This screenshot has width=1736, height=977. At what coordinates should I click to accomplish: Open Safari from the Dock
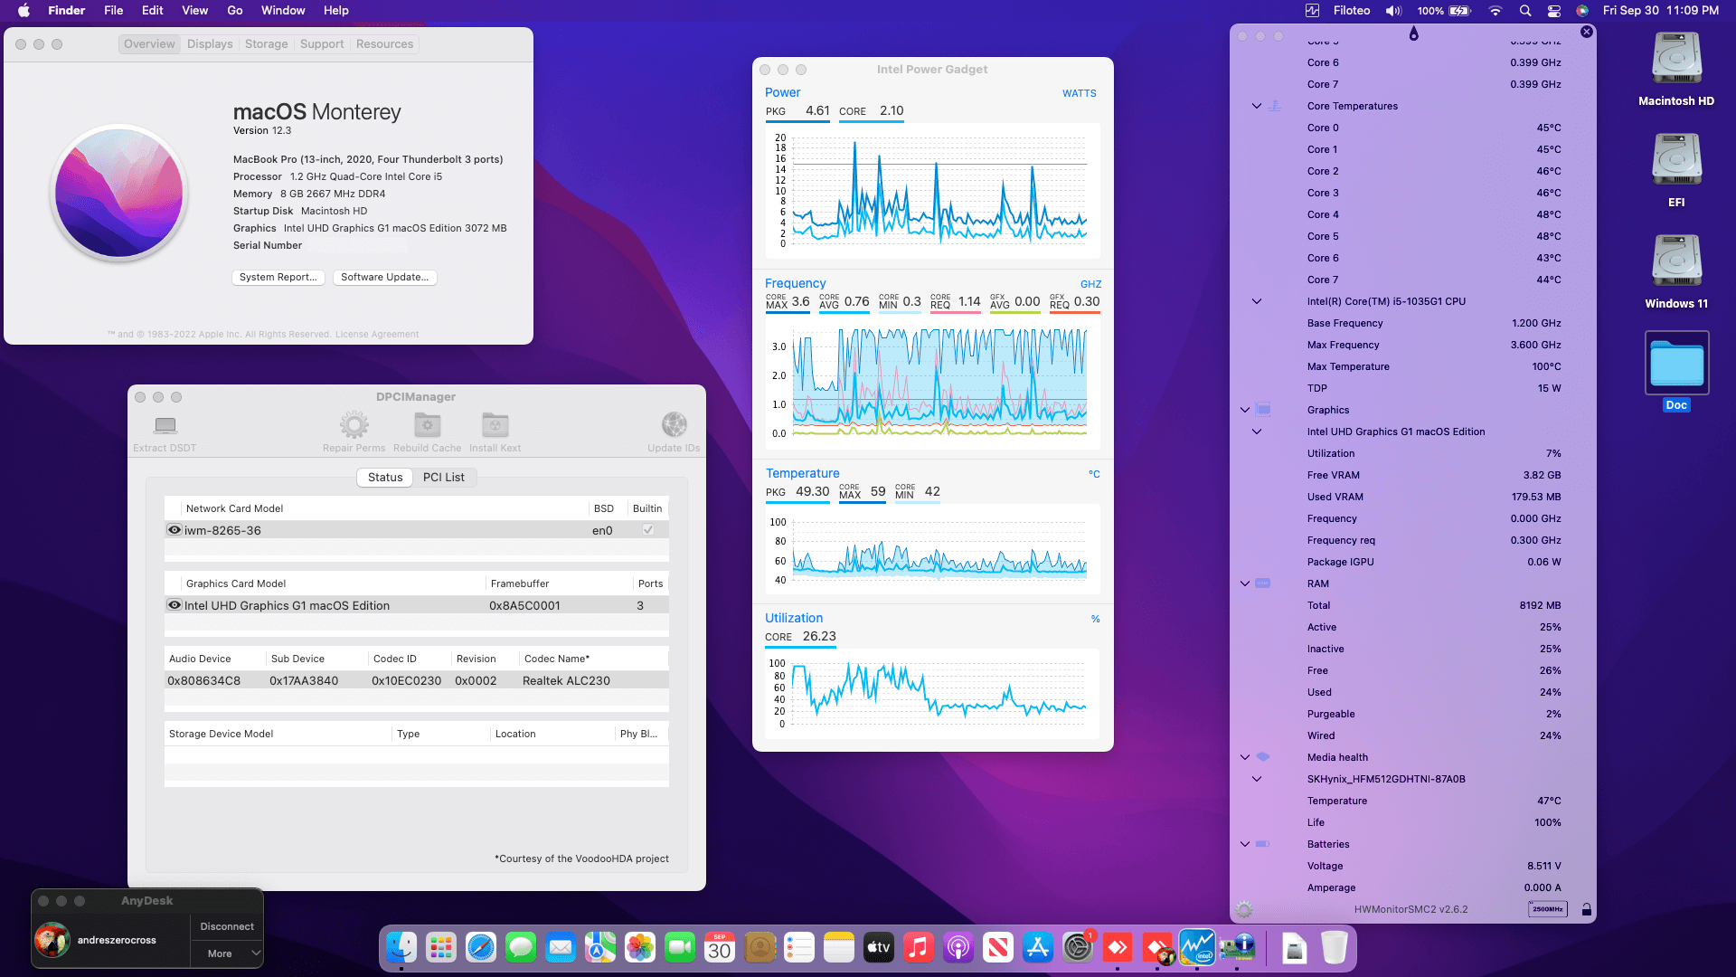point(481,948)
